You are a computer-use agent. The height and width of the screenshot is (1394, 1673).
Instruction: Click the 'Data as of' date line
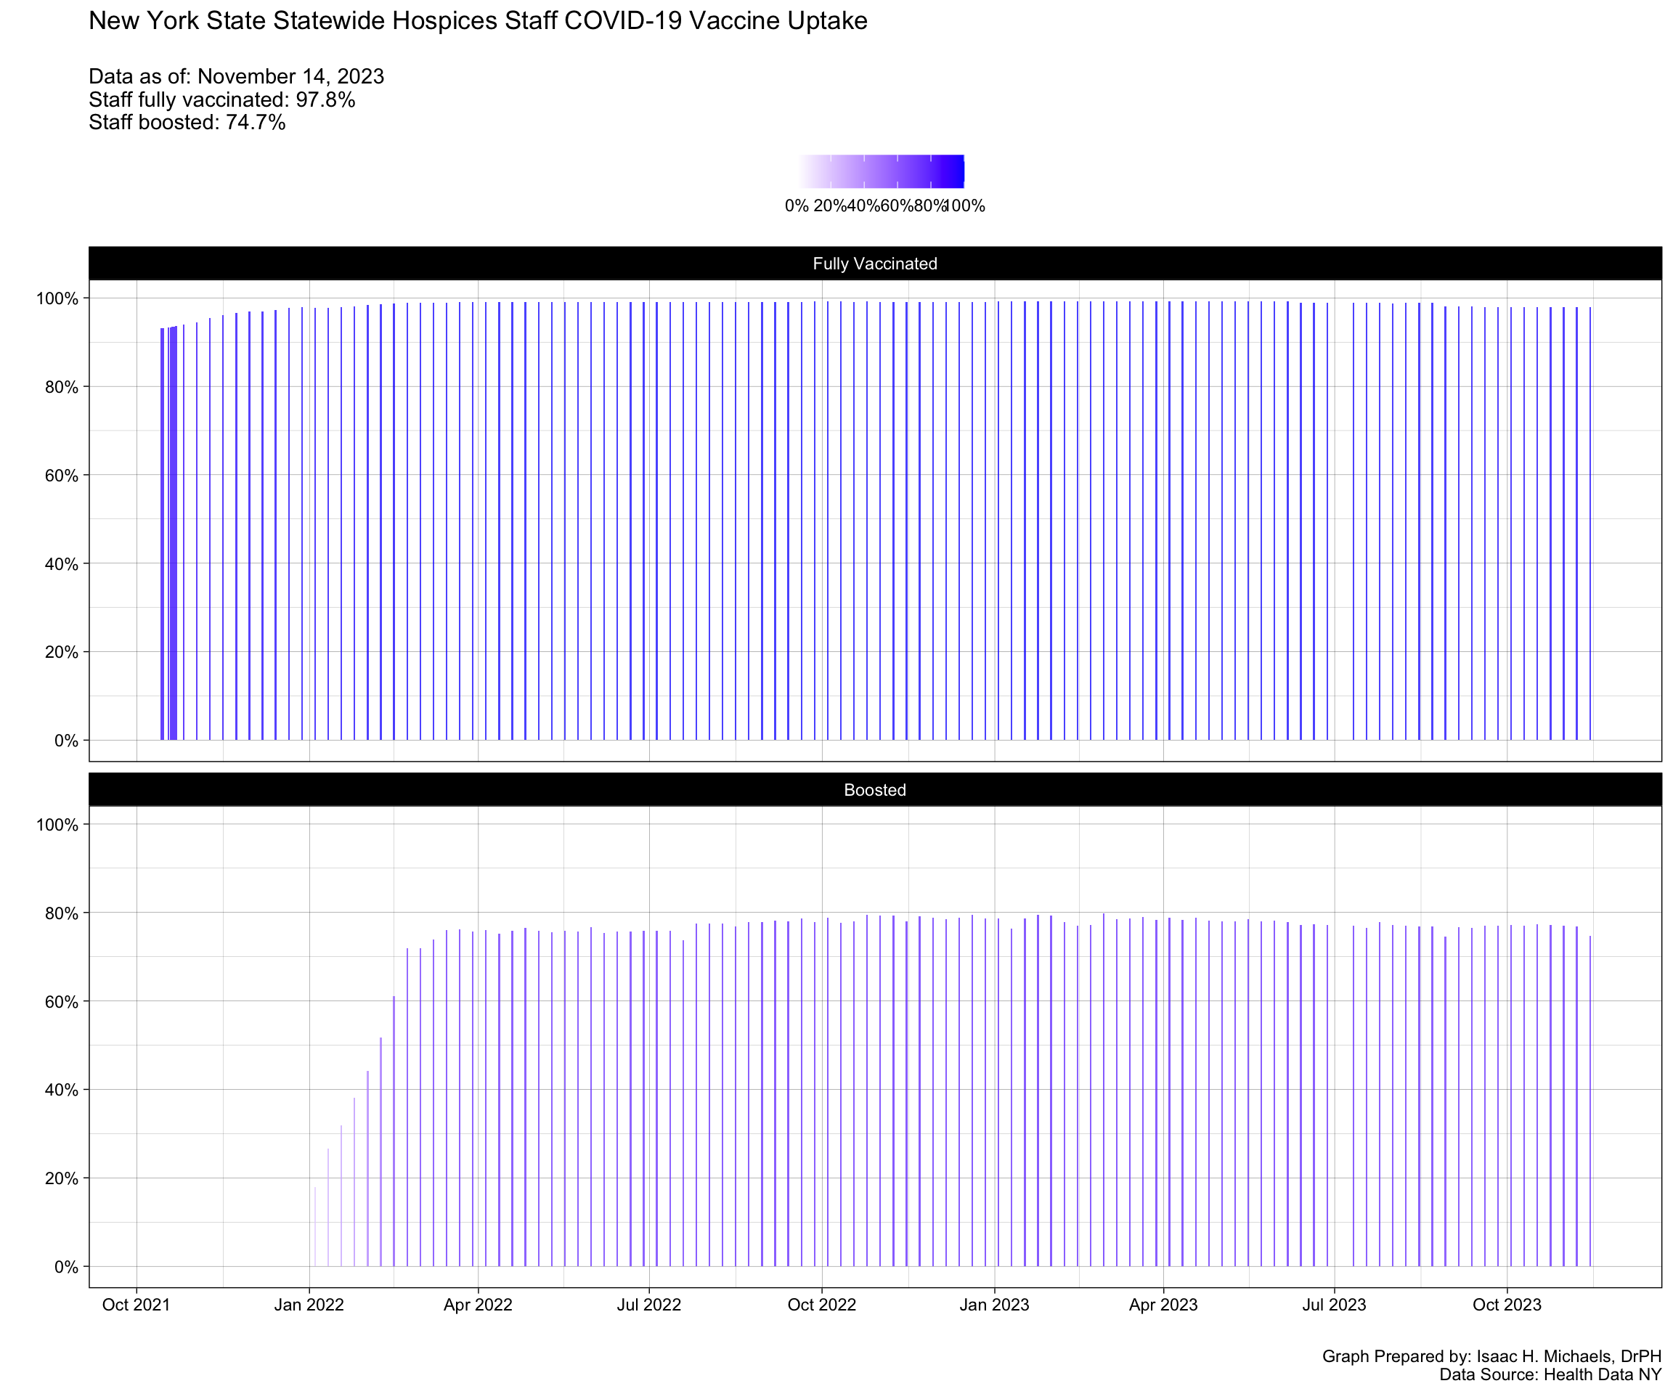[x=236, y=76]
